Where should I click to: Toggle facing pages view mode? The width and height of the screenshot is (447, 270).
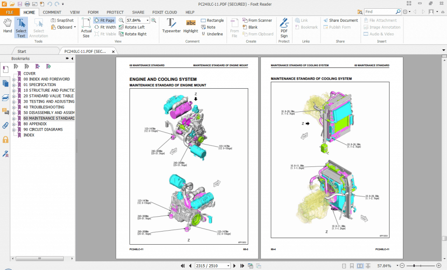click(x=360, y=266)
